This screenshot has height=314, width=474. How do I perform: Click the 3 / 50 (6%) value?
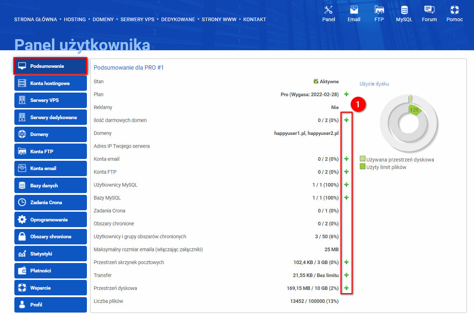pos(327,236)
